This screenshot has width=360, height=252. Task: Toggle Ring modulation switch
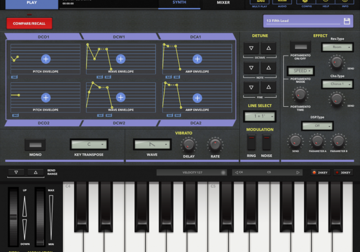(252, 142)
